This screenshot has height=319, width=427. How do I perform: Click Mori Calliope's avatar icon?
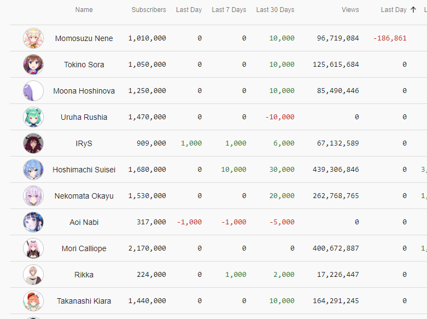coord(33,248)
